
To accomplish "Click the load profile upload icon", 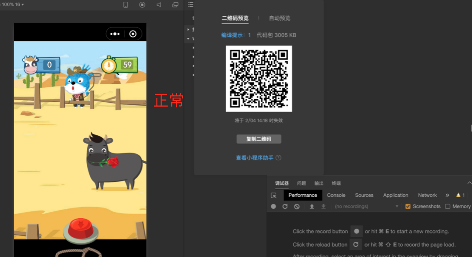I will pyautogui.click(x=312, y=206).
